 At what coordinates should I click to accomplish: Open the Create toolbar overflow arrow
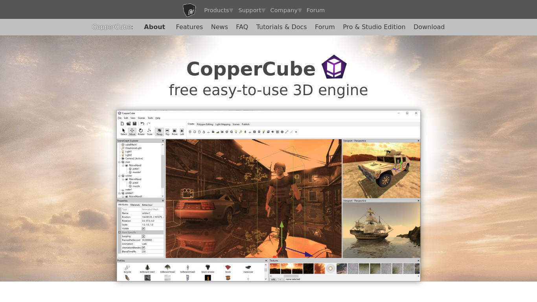(296, 132)
